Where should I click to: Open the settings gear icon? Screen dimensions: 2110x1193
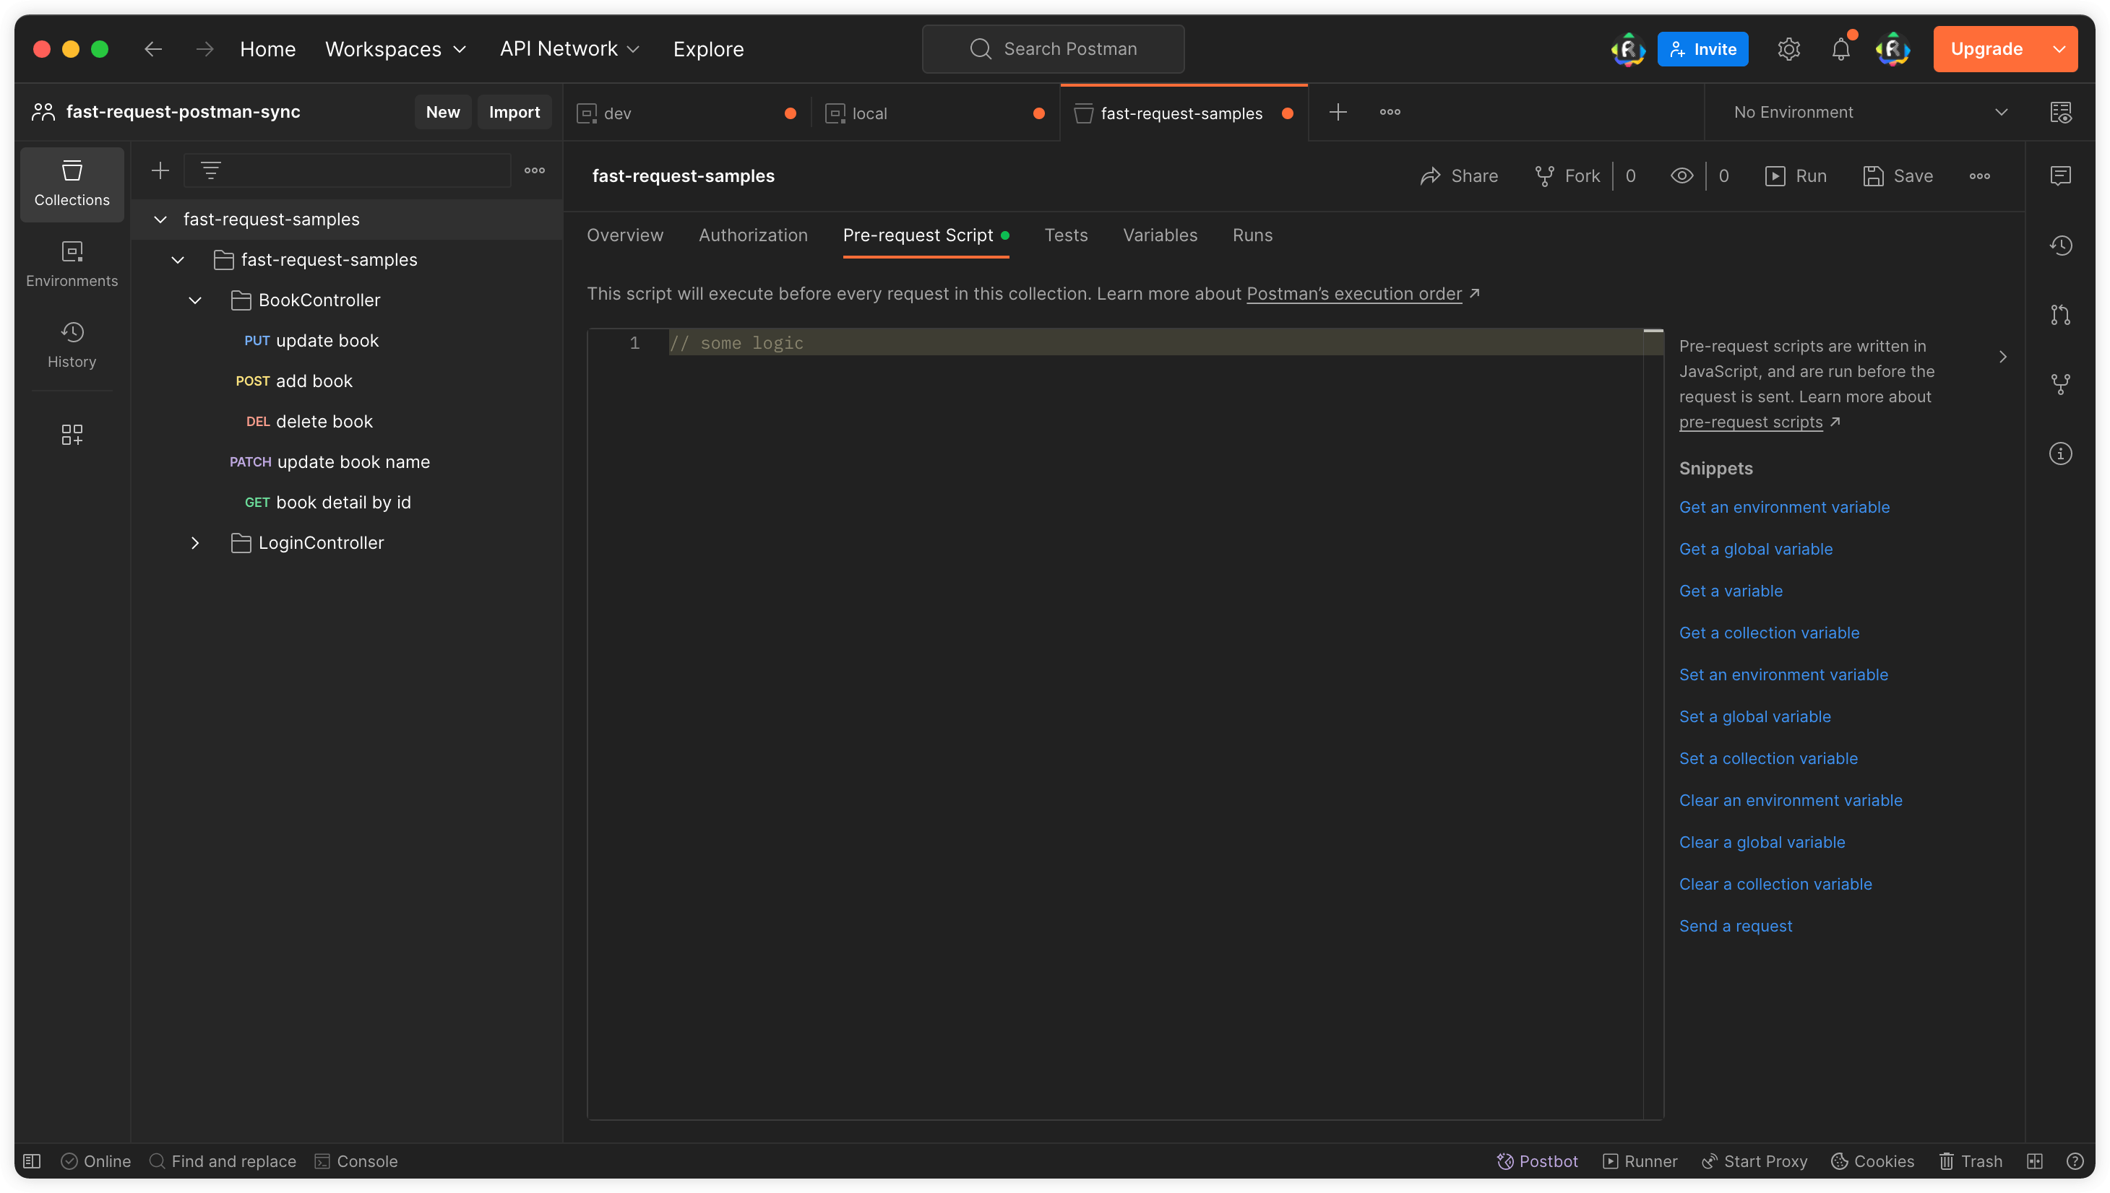click(x=1788, y=49)
